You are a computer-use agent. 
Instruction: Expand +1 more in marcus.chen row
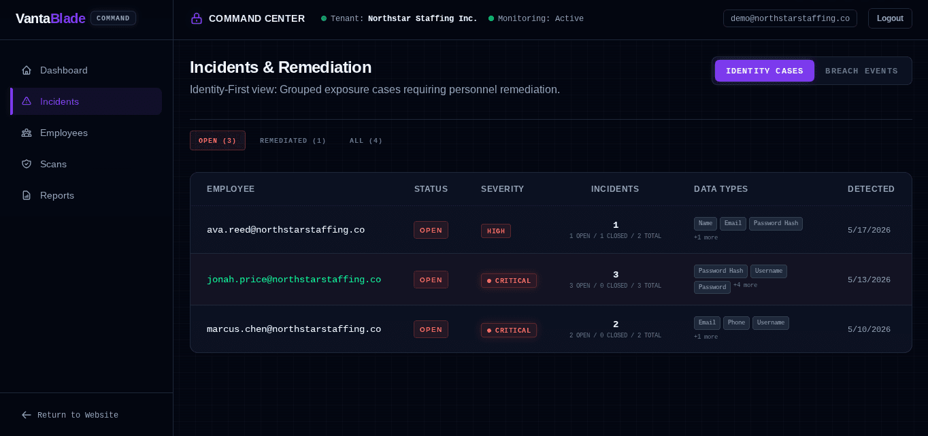point(706,337)
